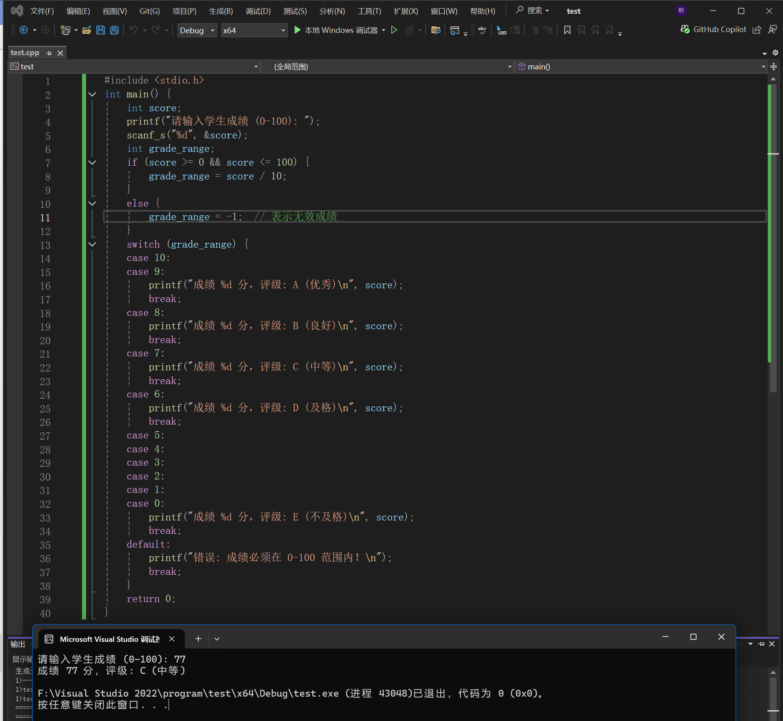
Task: Open the 生成(B) menu
Action: coord(221,11)
